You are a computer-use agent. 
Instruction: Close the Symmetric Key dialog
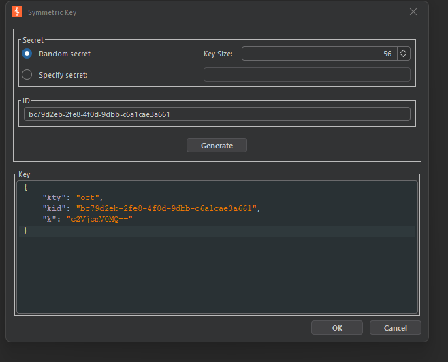413,12
